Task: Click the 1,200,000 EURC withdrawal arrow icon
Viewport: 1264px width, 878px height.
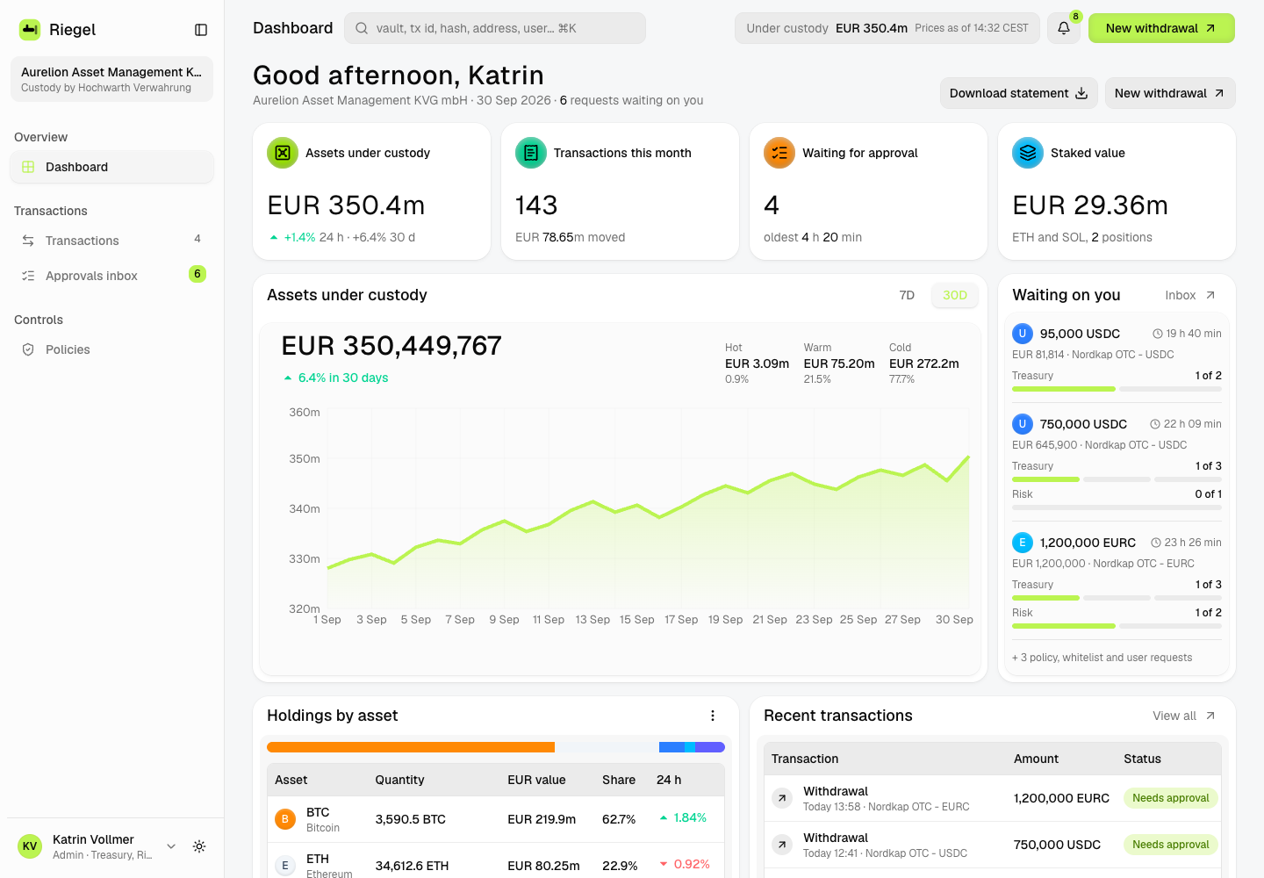Action: [782, 798]
